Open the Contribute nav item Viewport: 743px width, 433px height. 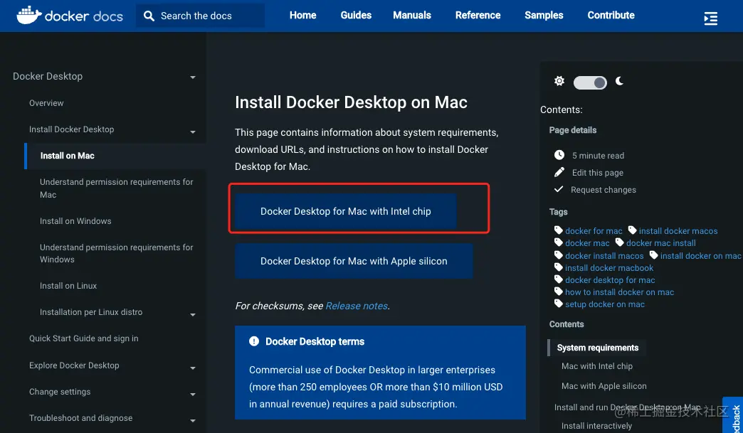(611, 15)
